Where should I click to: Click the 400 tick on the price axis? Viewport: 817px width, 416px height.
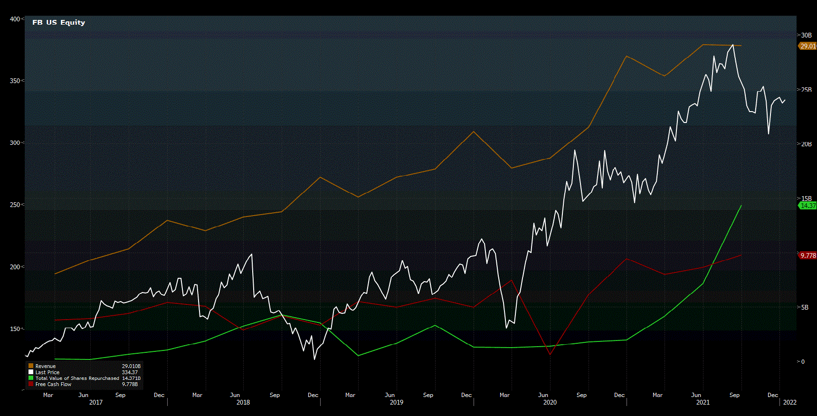15,19
